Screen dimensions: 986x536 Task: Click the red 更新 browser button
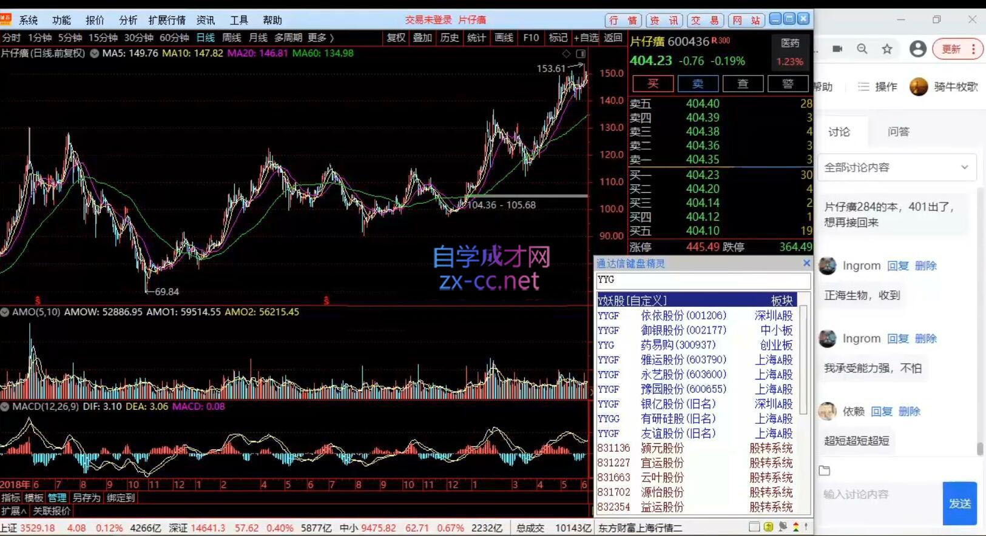click(957, 49)
